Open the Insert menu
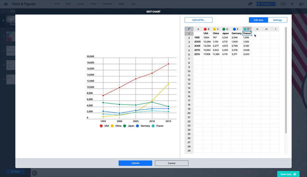This screenshot has width=307, height=177. click(80, 4)
